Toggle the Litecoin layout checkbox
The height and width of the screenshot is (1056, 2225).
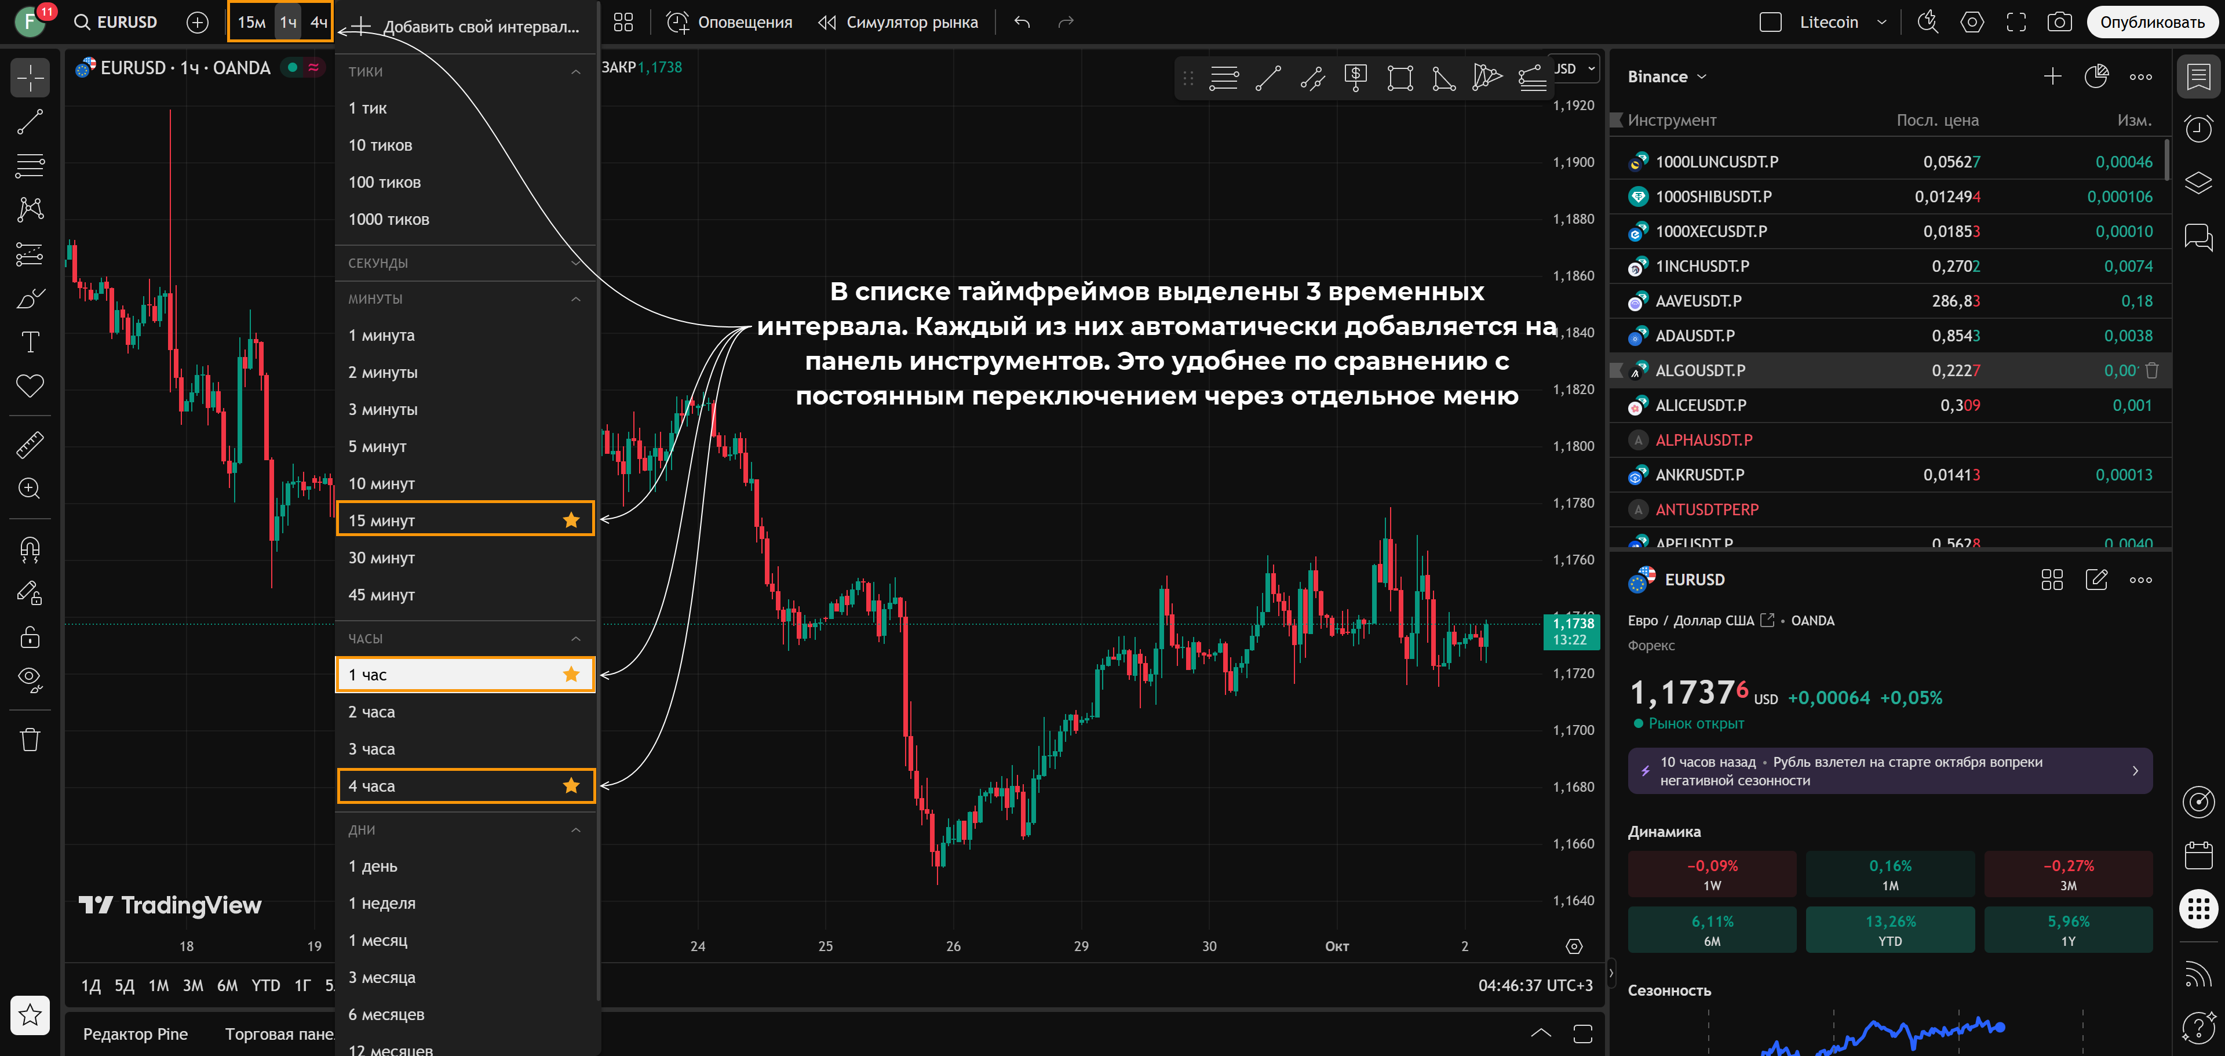[x=1770, y=21]
